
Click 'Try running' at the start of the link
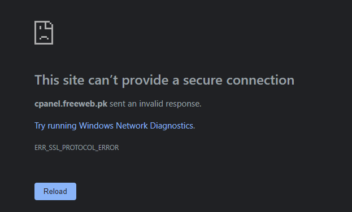(55, 126)
